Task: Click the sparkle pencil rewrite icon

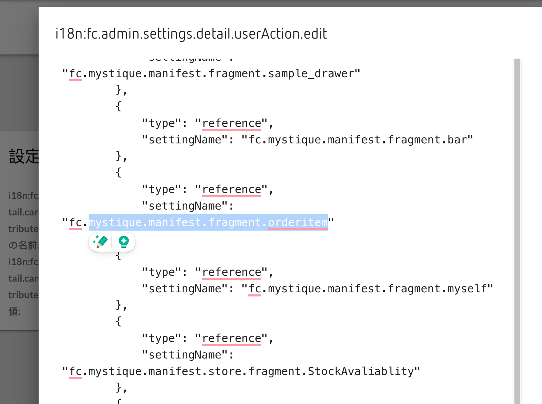Action: pos(101,242)
